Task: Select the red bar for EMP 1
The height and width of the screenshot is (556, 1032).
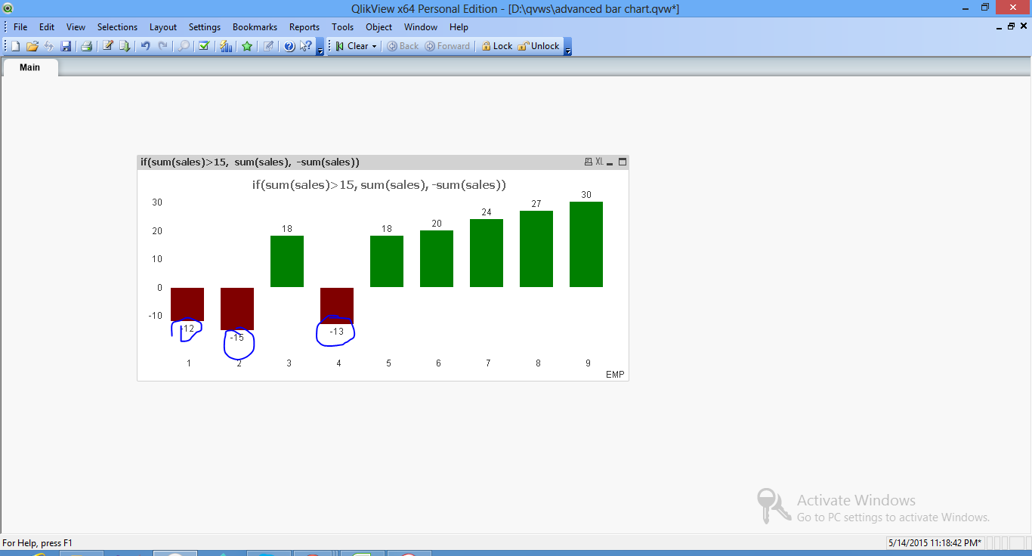Action: tap(187, 304)
